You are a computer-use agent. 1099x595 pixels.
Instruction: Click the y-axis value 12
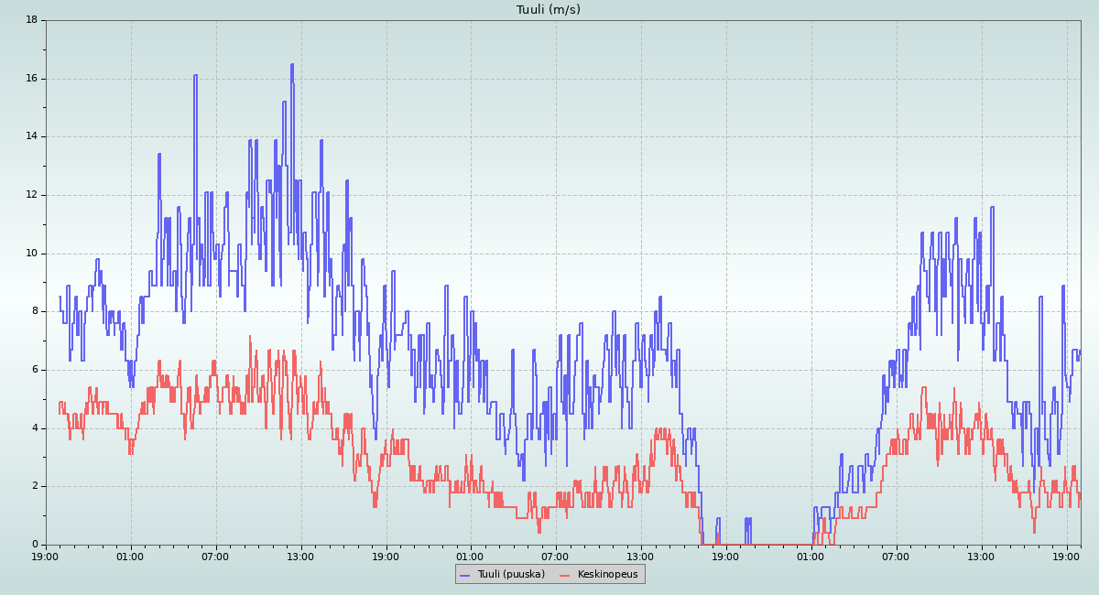click(x=31, y=195)
